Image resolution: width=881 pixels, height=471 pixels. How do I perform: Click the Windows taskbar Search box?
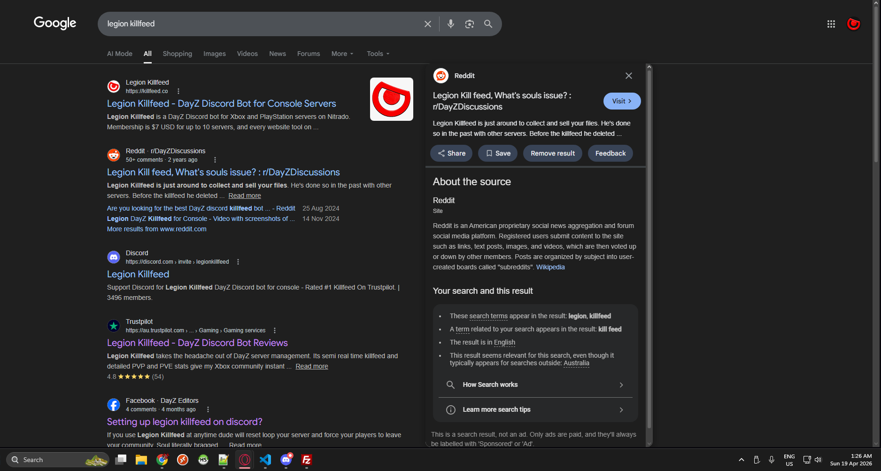58,460
